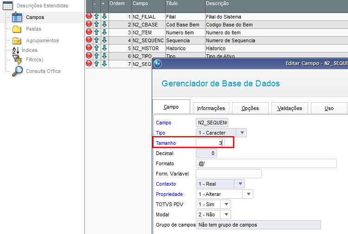
Task: Open the Pastas folder icon
Action: [x=17, y=29]
